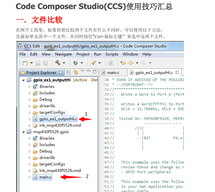This screenshot has width=215, height=192.
Task: Click the Save toolbar icon
Action: click(x=38, y=63)
